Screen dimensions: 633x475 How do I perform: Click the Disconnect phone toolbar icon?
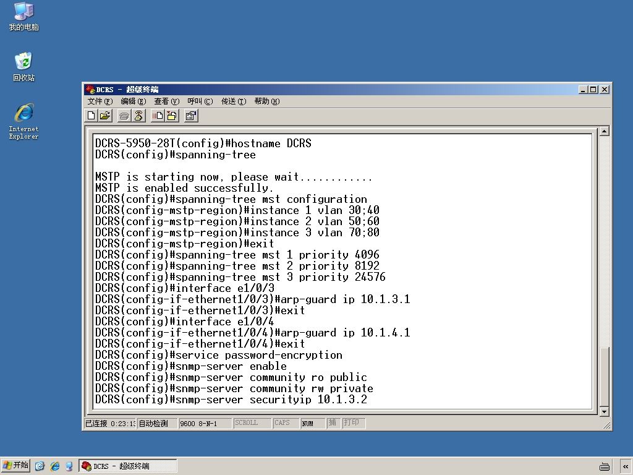pos(138,116)
